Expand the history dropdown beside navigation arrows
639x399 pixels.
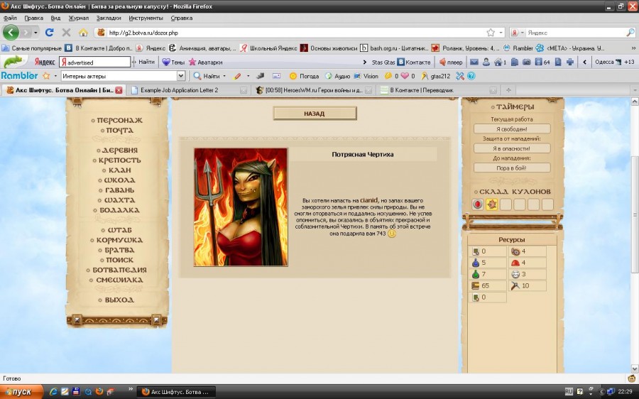click(x=35, y=33)
